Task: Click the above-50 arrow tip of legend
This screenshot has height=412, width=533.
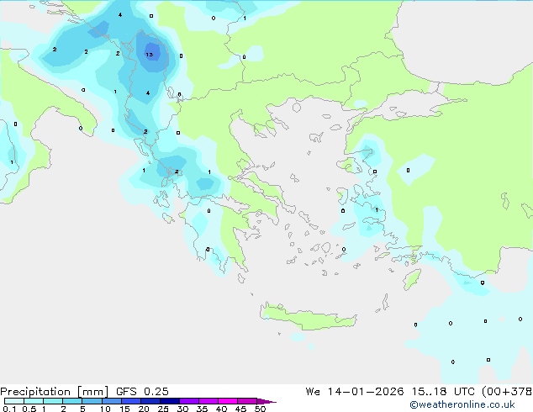Action: coord(266,401)
